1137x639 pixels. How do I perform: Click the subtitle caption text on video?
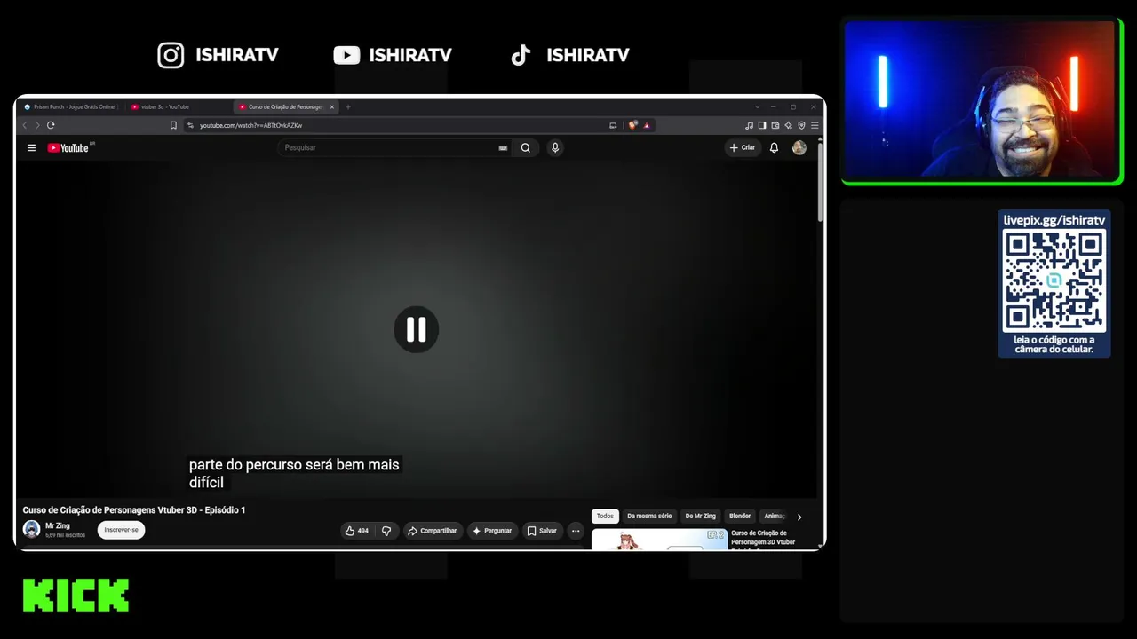pos(294,474)
